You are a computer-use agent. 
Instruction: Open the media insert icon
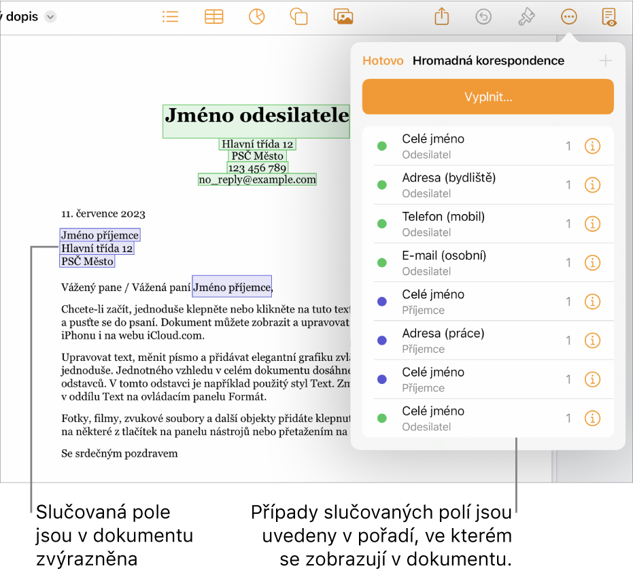tap(343, 17)
